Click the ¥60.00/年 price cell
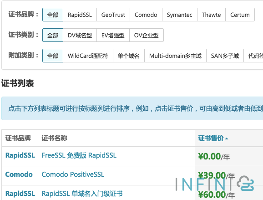Viewport: 263px width, 200px height. tap(217, 195)
